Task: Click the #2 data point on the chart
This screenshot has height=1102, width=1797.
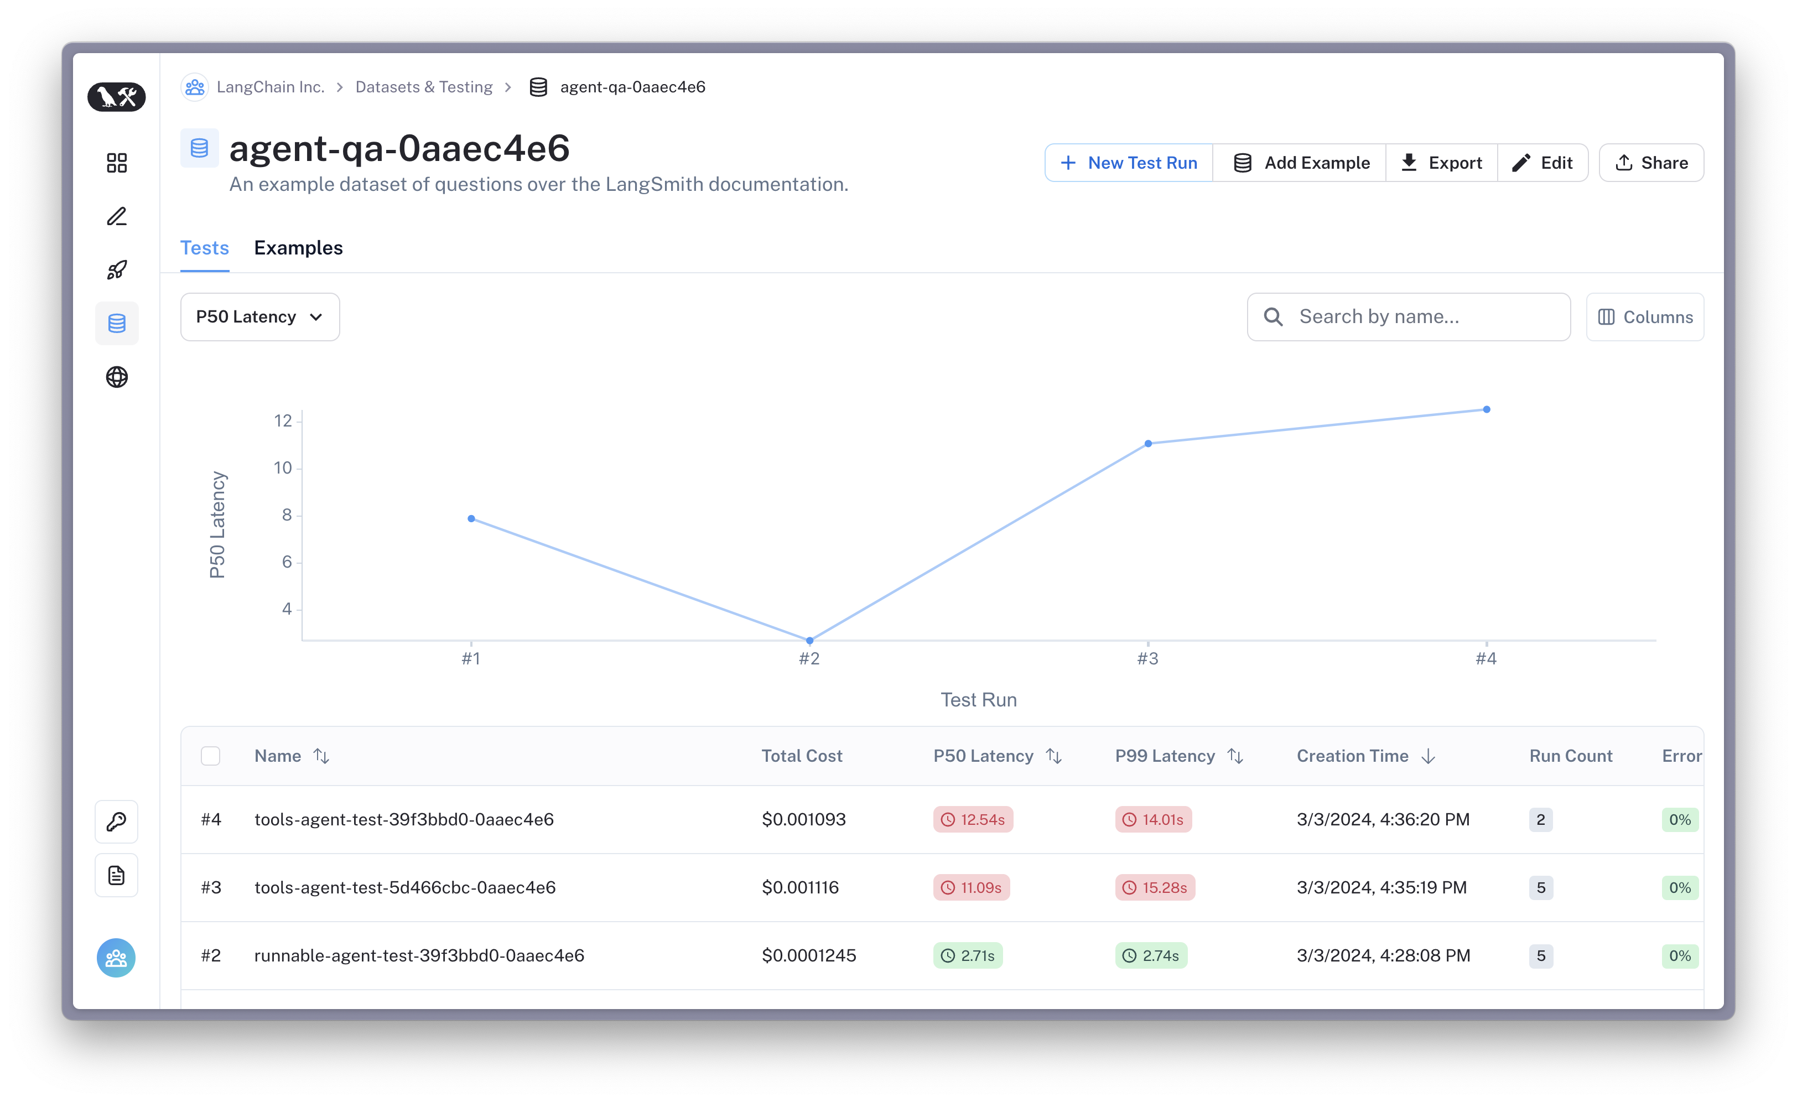Action: [809, 640]
